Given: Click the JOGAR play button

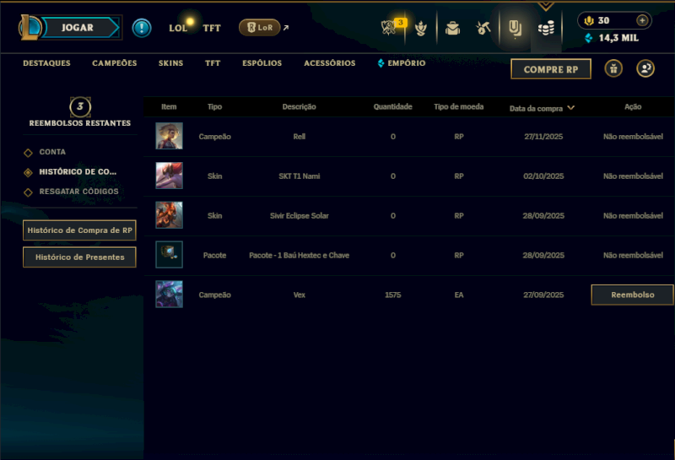Looking at the screenshot, I should pyautogui.click(x=78, y=28).
